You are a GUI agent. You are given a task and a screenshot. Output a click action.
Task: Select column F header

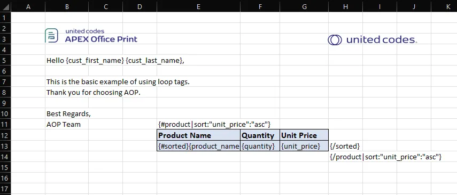coord(260,7)
